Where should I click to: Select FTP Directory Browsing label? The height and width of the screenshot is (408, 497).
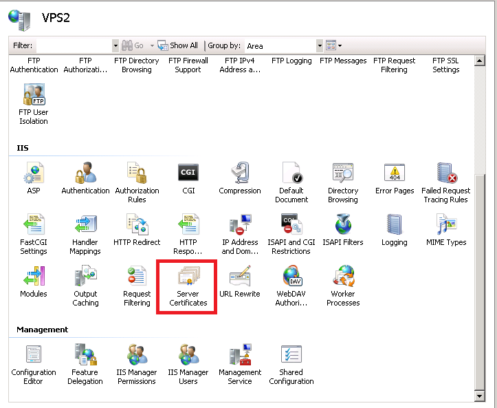point(137,65)
